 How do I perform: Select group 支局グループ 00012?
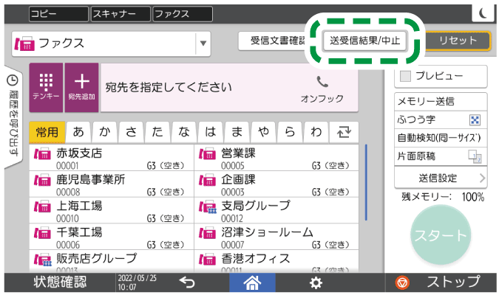tap(276, 211)
